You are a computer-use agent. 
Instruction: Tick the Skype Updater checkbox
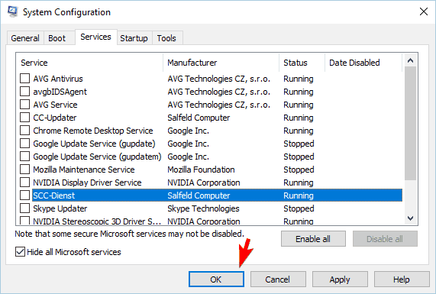tap(24, 208)
